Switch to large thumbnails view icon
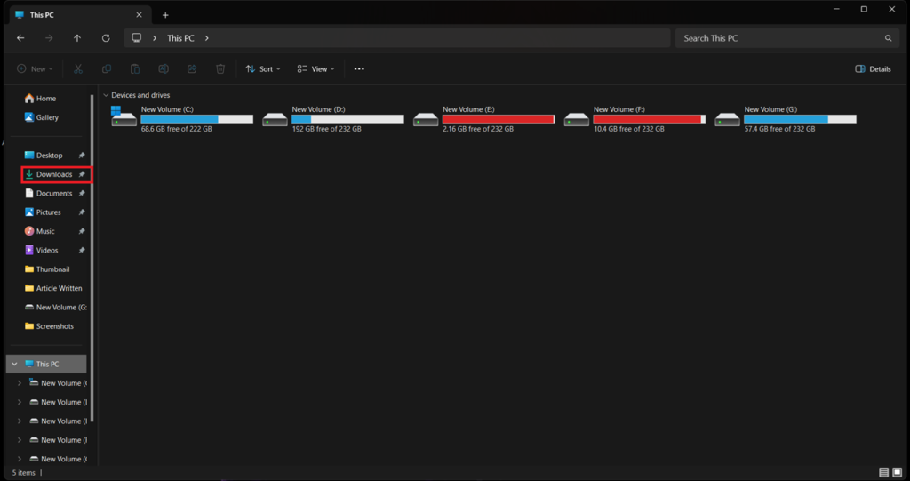 click(898, 472)
